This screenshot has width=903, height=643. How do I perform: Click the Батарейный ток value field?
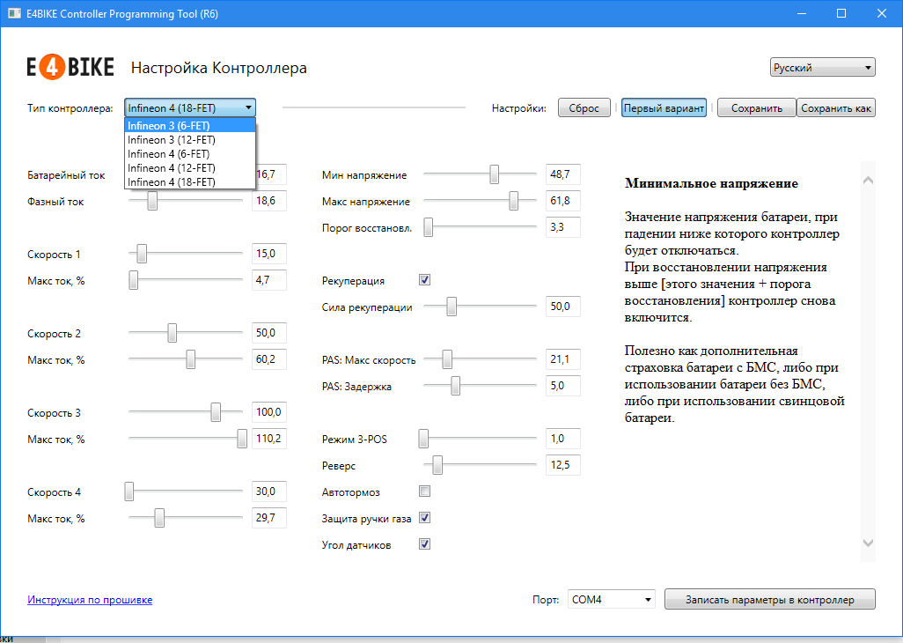(x=270, y=174)
